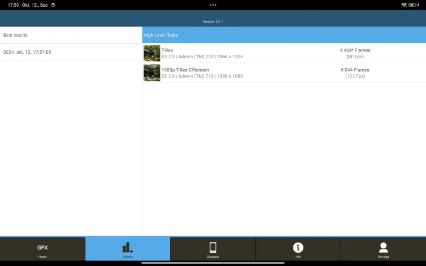426x266 pixels.
Task: Tap the gesture navigation handle bar
Action: (x=213, y=263)
